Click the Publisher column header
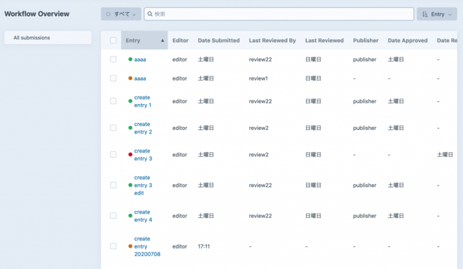The width and height of the screenshot is (463, 269). 365,40
